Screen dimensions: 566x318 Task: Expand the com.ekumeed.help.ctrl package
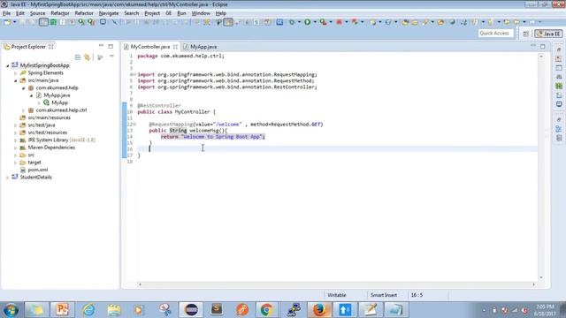click(x=24, y=110)
